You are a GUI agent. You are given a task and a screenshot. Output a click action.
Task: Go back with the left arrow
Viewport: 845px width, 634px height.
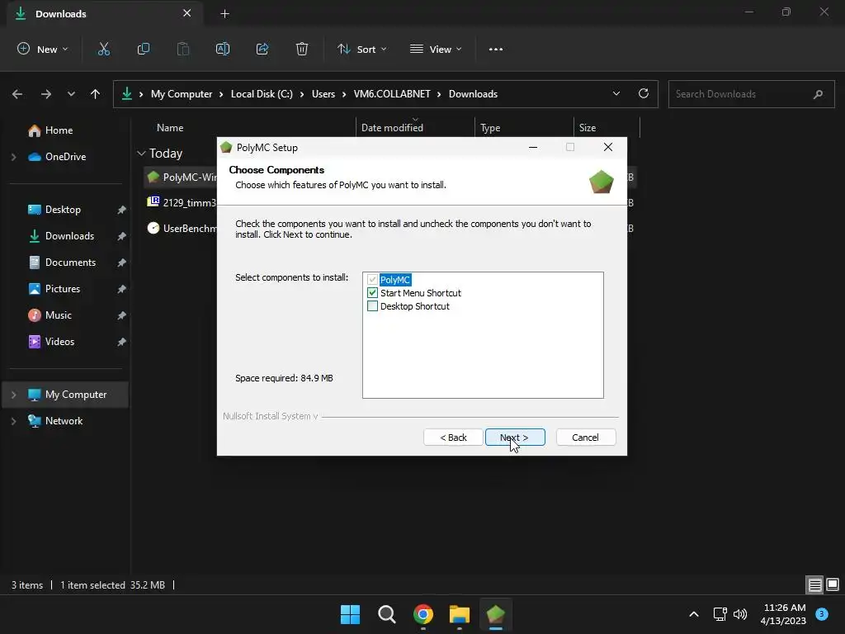point(17,94)
